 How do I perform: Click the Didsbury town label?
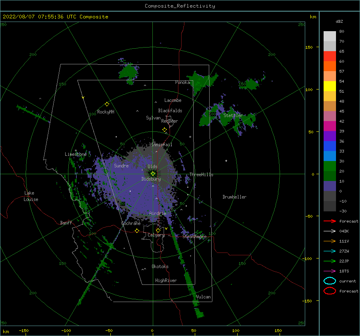pyautogui.click(x=151, y=179)
